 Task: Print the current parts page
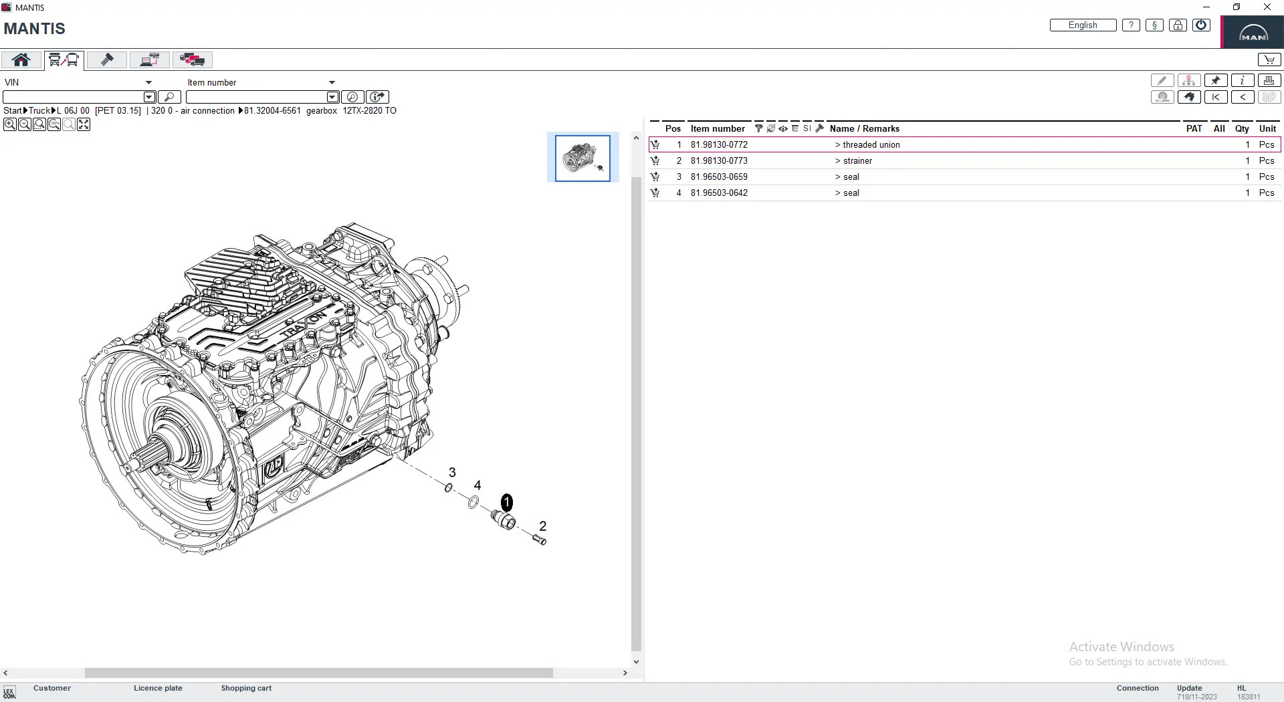1269,80
